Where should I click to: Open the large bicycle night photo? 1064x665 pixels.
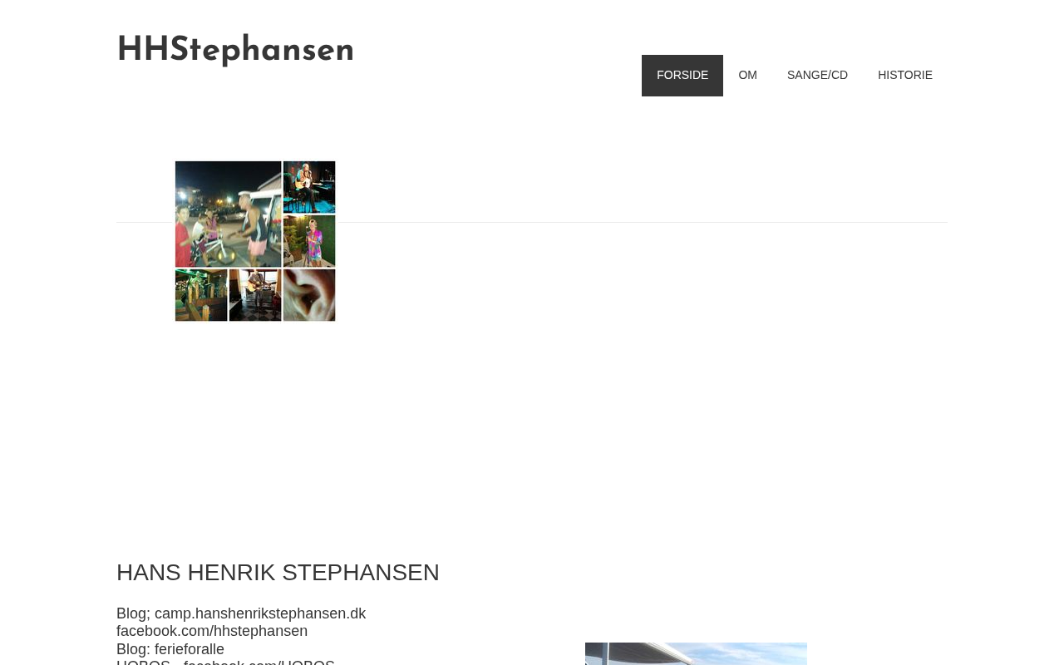pos(228,214)
